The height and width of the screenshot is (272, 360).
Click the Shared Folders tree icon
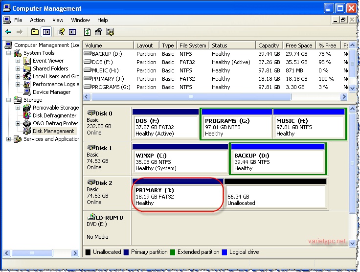27,68
